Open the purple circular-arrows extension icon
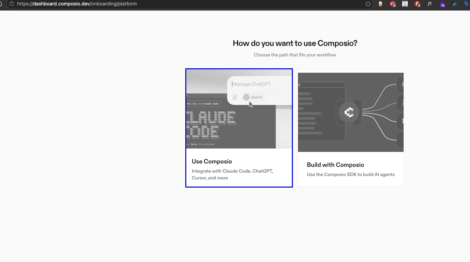Viewport: 470px width, 262px height. [405, 4]
